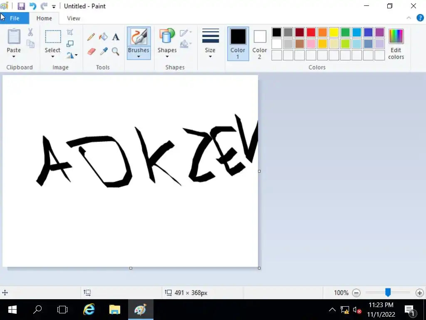Screen dimensions: 426x320
Task: Pick the red color swatch
Action: coord(311,32)
